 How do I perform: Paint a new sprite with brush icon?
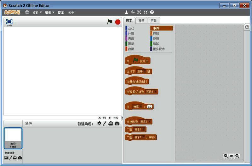point(105,123)
